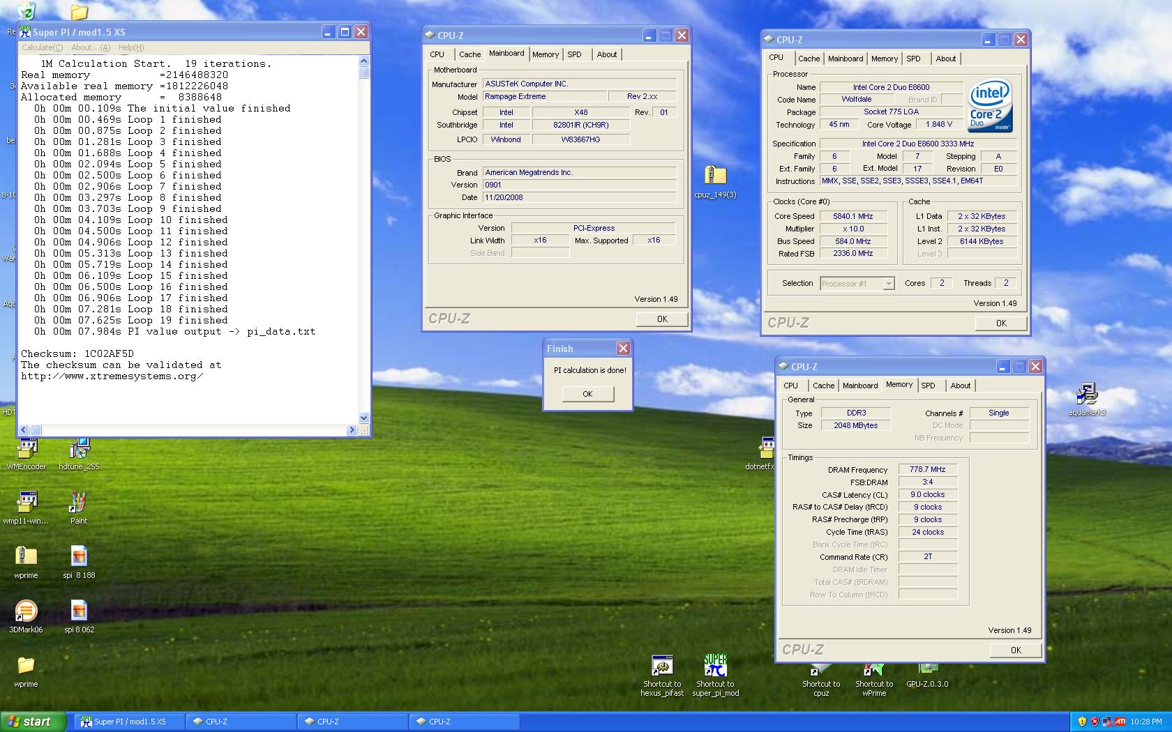This screenshot has height=732, width=1172.
Task: Click the ATI tray icon
Action: tap(1120, 722)
